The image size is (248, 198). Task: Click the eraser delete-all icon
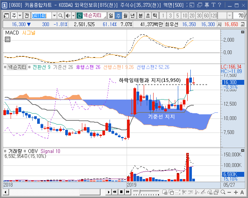pos(210,192)
